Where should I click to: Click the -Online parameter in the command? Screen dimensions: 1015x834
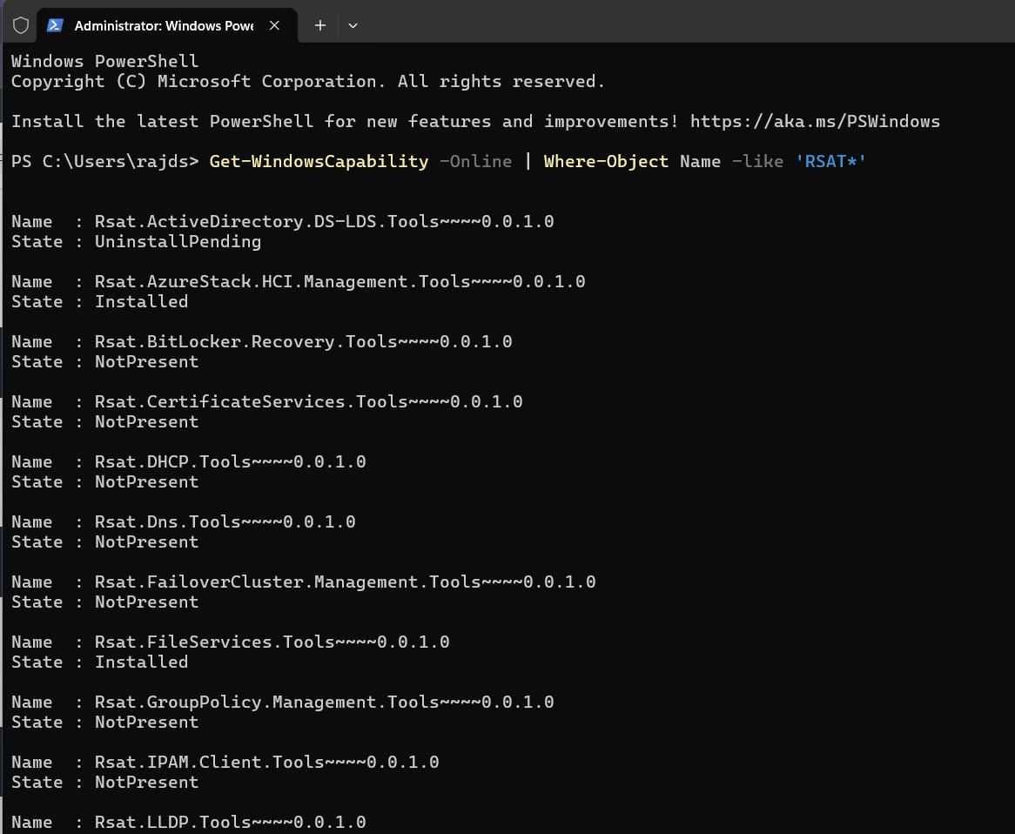pyautogui.click(x=475, y=161)
